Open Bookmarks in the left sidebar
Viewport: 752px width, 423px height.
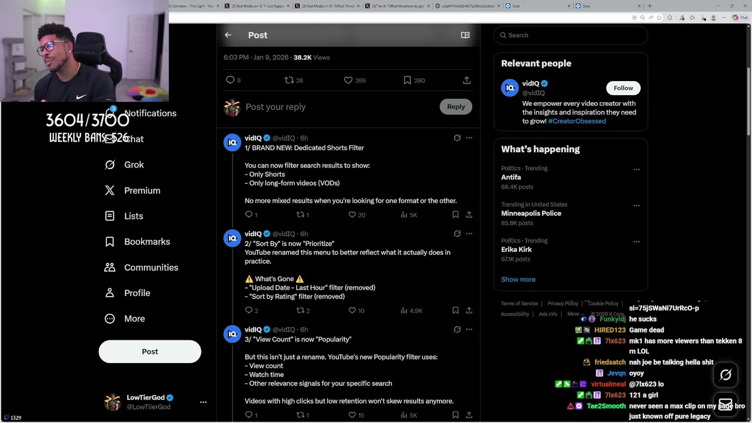pyautogui.click(x=137, y=241)
